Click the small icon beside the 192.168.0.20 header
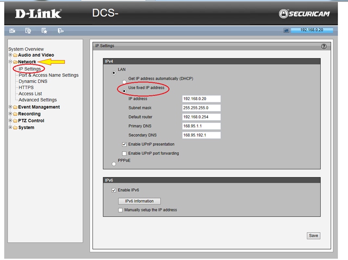 pos(286,31)
